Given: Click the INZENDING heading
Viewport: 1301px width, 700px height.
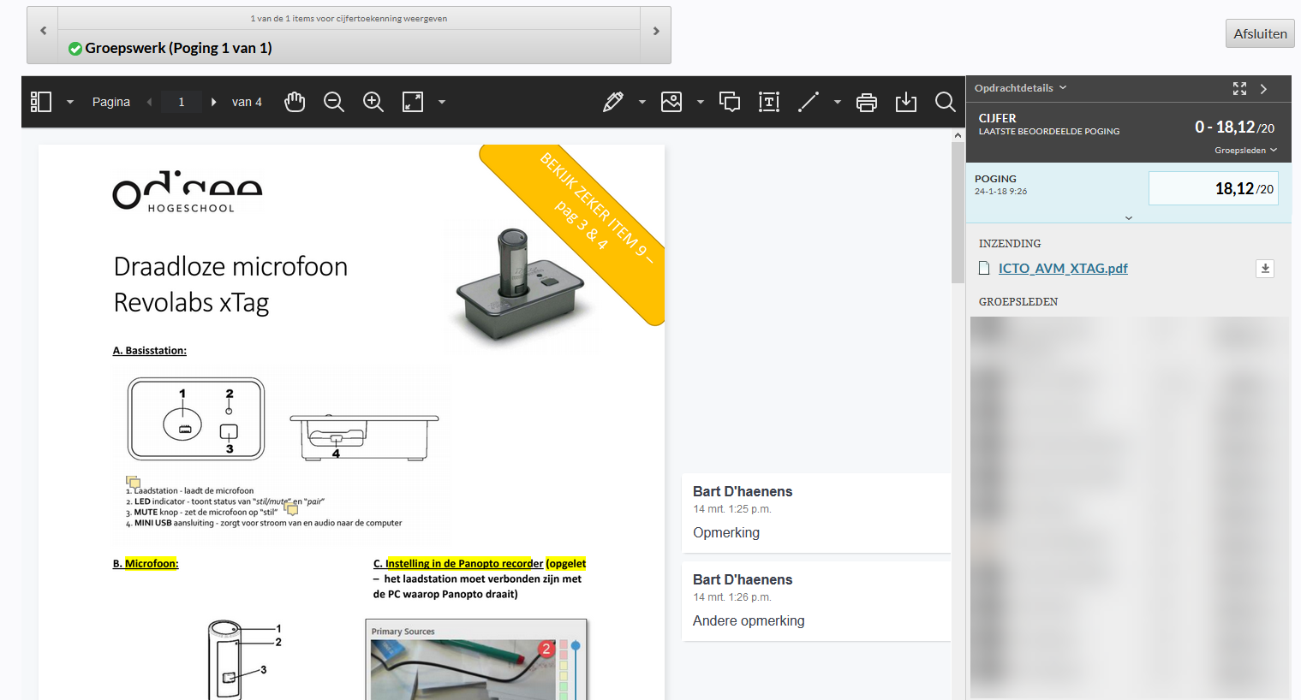Looking at the screenshot, I should click(x=1010, y=244).
